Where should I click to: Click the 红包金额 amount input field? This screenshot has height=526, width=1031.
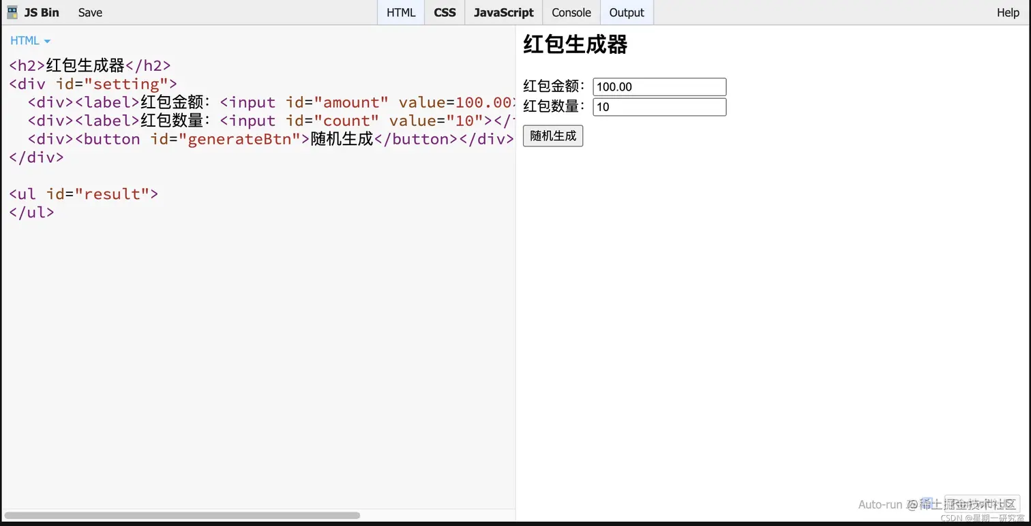pos(659,87)
